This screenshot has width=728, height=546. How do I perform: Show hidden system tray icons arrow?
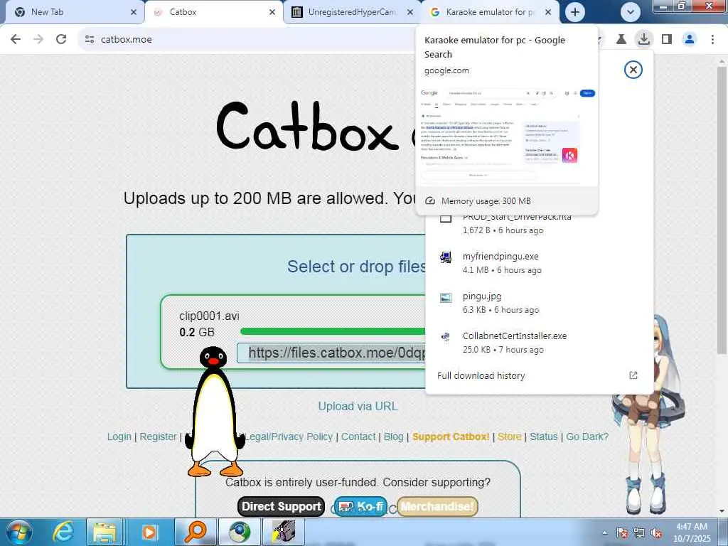coord(604,533)
